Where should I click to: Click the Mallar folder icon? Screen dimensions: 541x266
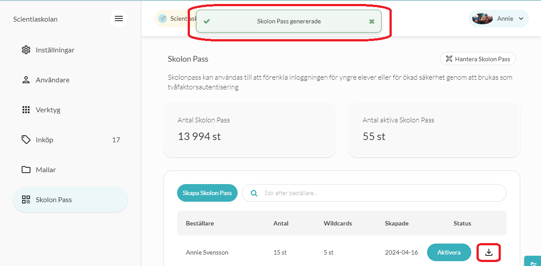[x=26, y=170]
